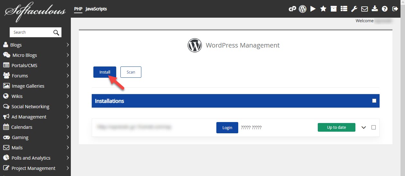Click the Micro Blogs chat icon
Screen dimensions: 405x176
pos(6,55)
